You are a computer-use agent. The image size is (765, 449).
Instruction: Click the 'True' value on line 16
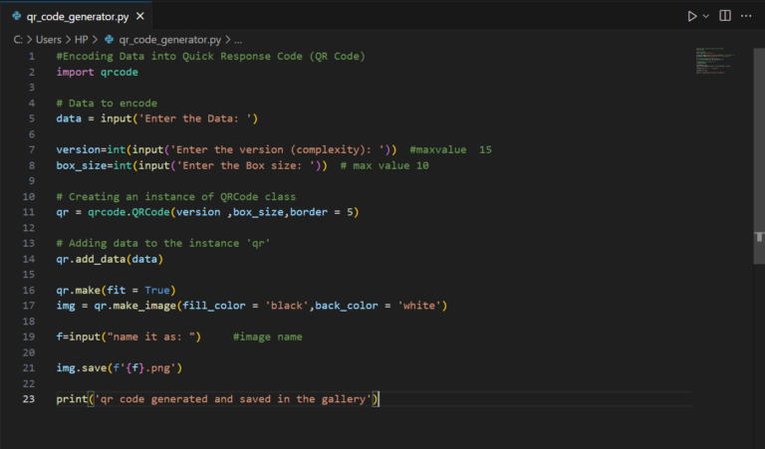tap(157, 290)
